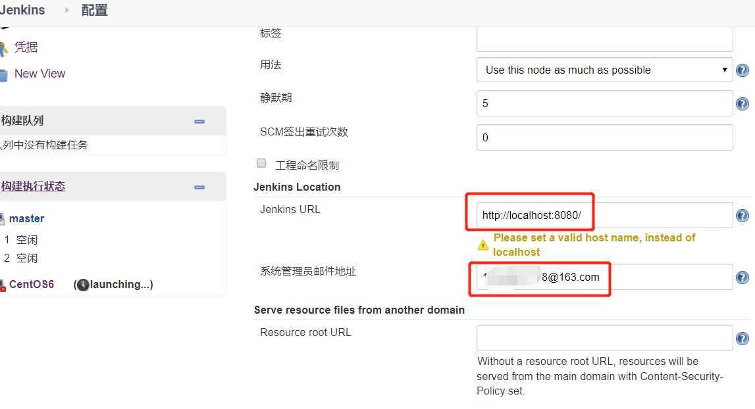
Task: Open the CentOS6 node link
Action: 32,284
